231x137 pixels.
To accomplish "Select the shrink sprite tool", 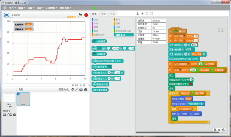I will coord(152,14).
